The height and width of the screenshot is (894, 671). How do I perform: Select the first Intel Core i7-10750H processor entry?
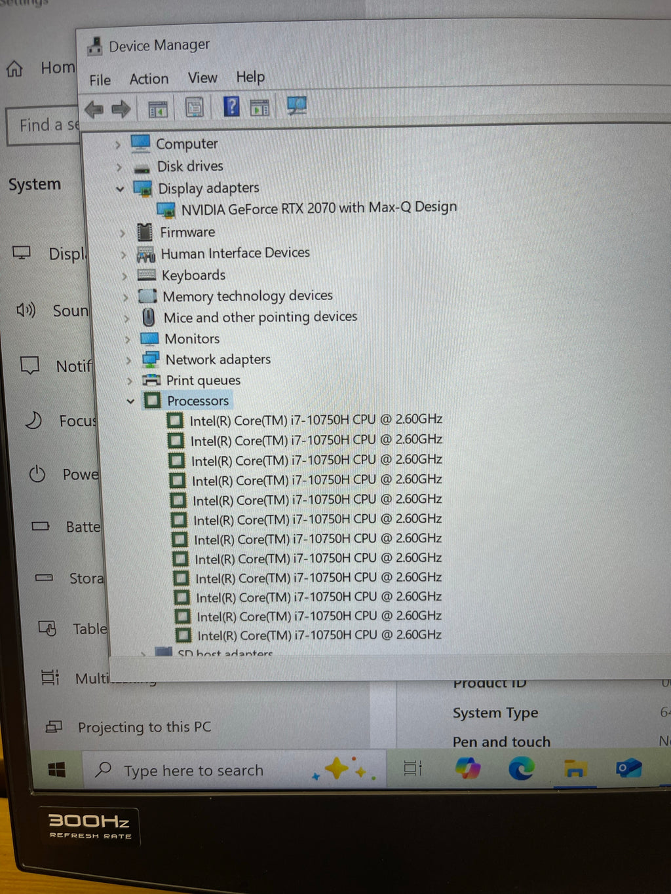coord(316,420)
